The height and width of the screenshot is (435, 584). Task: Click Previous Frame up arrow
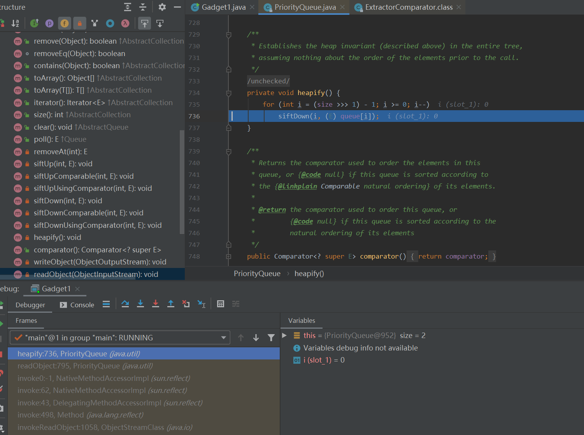(241, 338)
